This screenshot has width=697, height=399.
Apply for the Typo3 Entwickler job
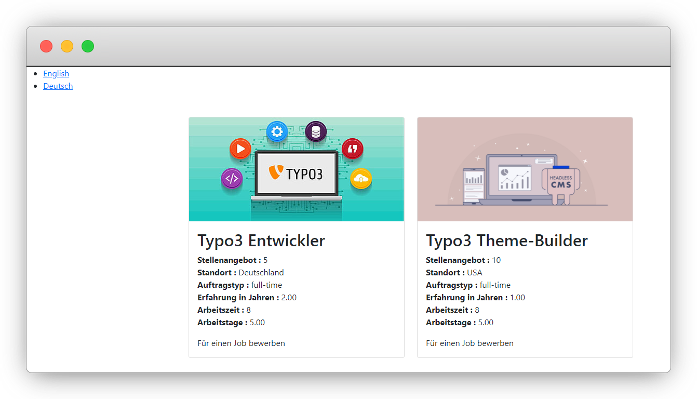pyautogui.click(x=241, y=343)
